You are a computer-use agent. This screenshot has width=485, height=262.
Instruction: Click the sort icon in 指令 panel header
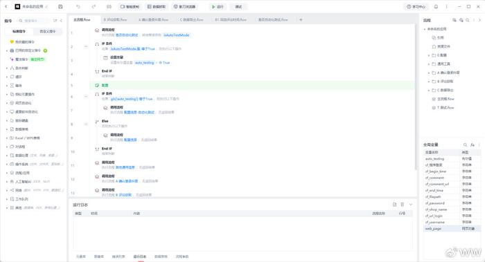pos(55,21)
